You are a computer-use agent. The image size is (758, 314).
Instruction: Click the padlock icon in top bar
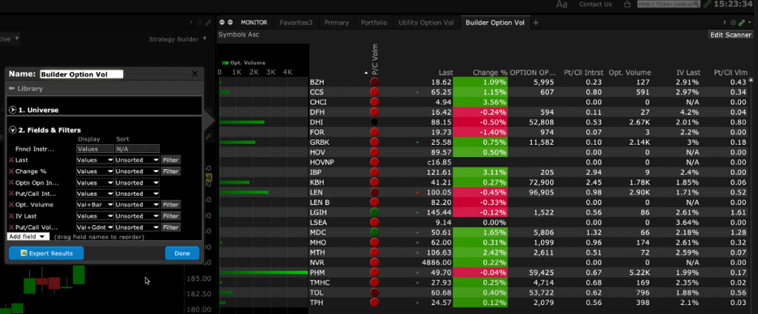627,4
